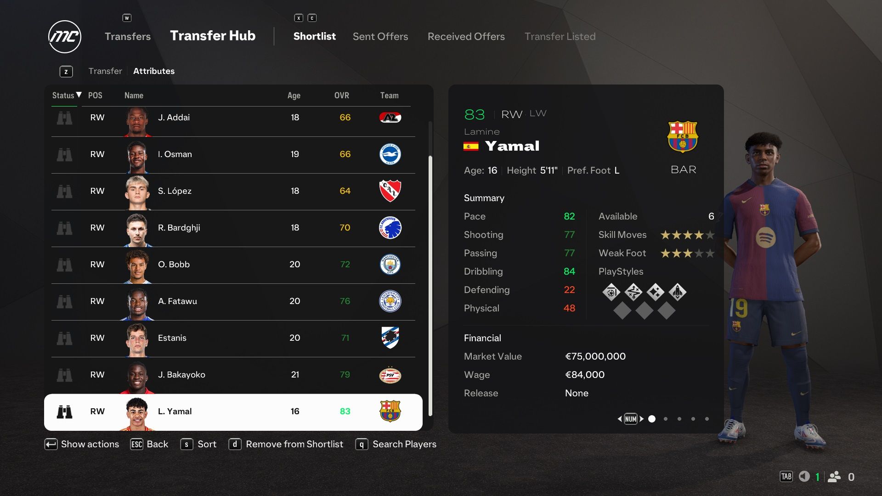Click the Search Players button
The width and height of the screenshot is (882, 496).
[x=405, y=444]
